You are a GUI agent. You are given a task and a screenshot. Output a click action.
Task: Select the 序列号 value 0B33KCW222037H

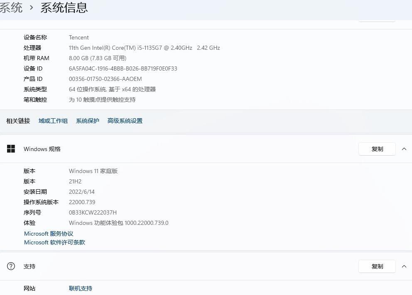click(x=93, y=212)
